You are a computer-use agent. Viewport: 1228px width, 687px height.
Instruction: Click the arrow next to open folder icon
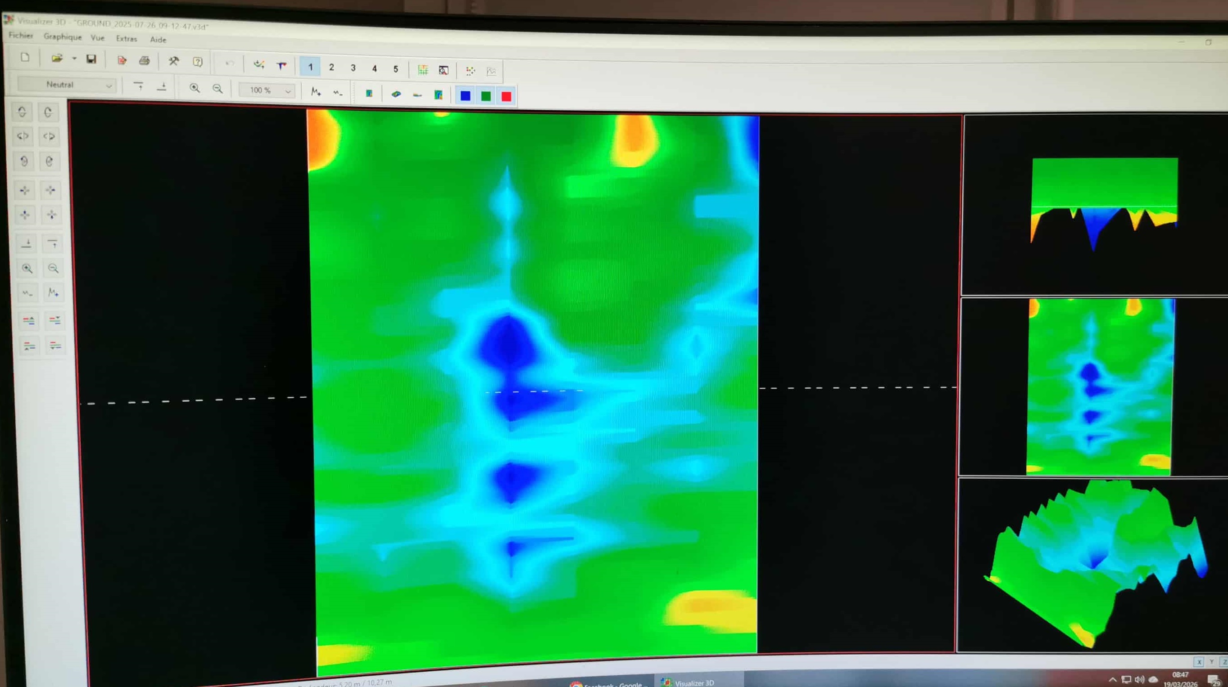74,58
